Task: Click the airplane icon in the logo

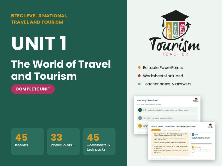Action: pos(187,25)
